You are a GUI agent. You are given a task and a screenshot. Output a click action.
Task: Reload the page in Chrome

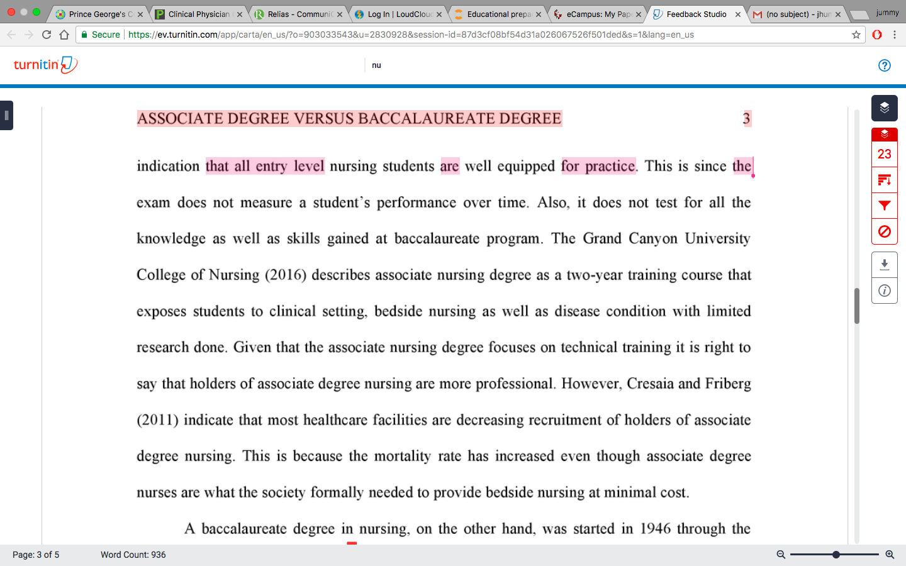click(47, 35)
